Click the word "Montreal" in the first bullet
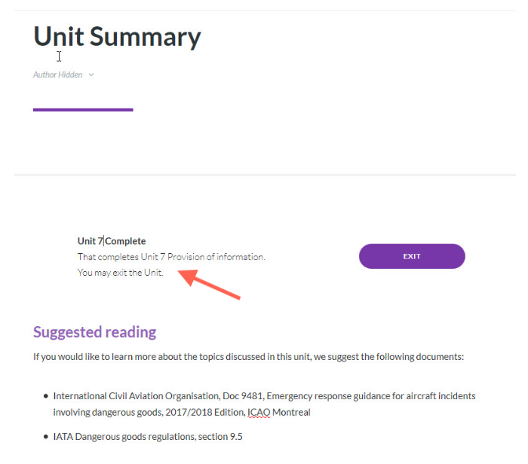 pos(292,412)
